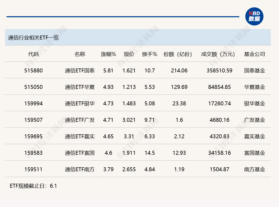
Task: Select price 1.213
Action: 129,87
